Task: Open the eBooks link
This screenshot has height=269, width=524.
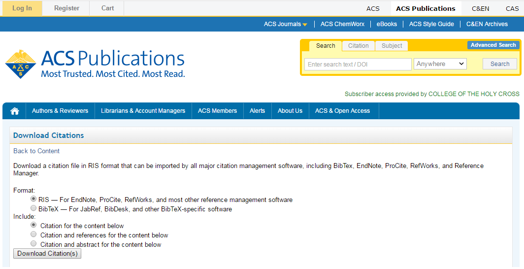Action: (387, 24)
